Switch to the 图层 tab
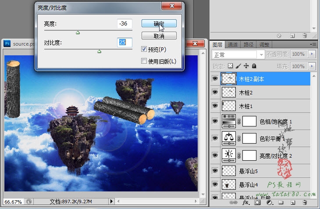The width and height of the screenshot is (320, 209). (x=217, y=45)
